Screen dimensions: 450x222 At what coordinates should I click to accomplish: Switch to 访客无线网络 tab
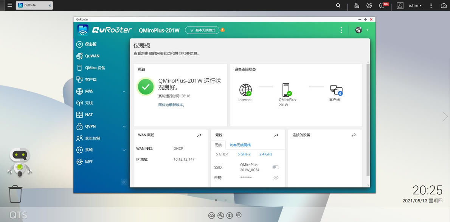click(240, 145)
